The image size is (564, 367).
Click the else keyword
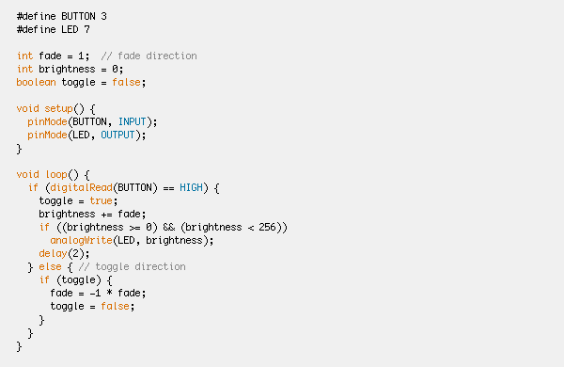click(50, 267)
